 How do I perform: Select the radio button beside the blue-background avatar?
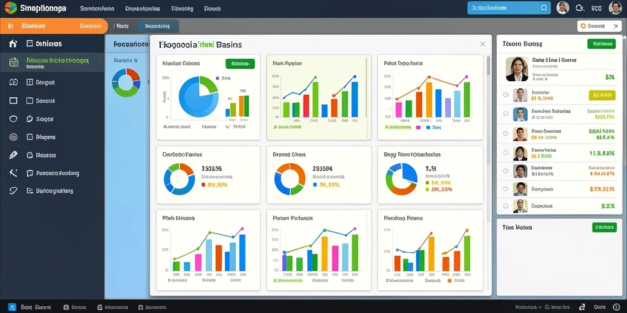(506, 114)
